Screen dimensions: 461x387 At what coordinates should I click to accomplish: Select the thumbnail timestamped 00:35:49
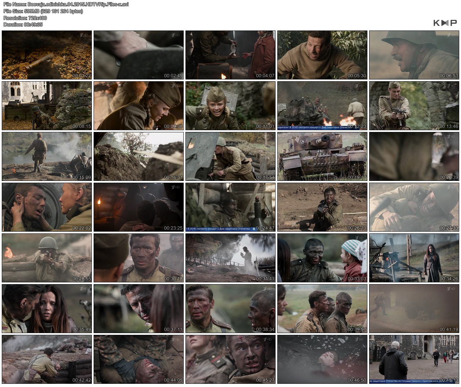47,309
